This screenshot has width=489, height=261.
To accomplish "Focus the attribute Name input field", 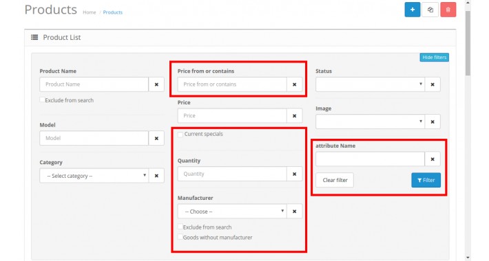I will (370, 159).
